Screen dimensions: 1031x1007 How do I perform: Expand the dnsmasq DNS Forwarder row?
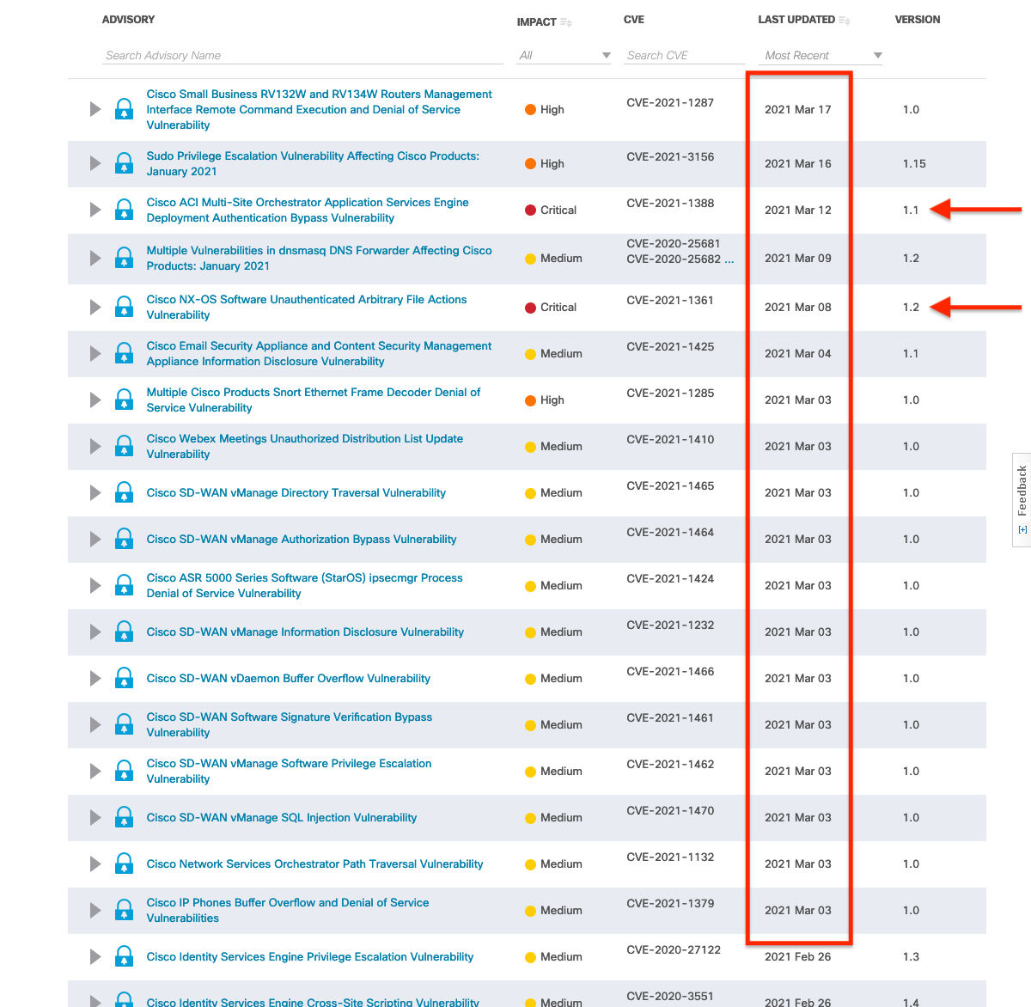pos(95,258)
